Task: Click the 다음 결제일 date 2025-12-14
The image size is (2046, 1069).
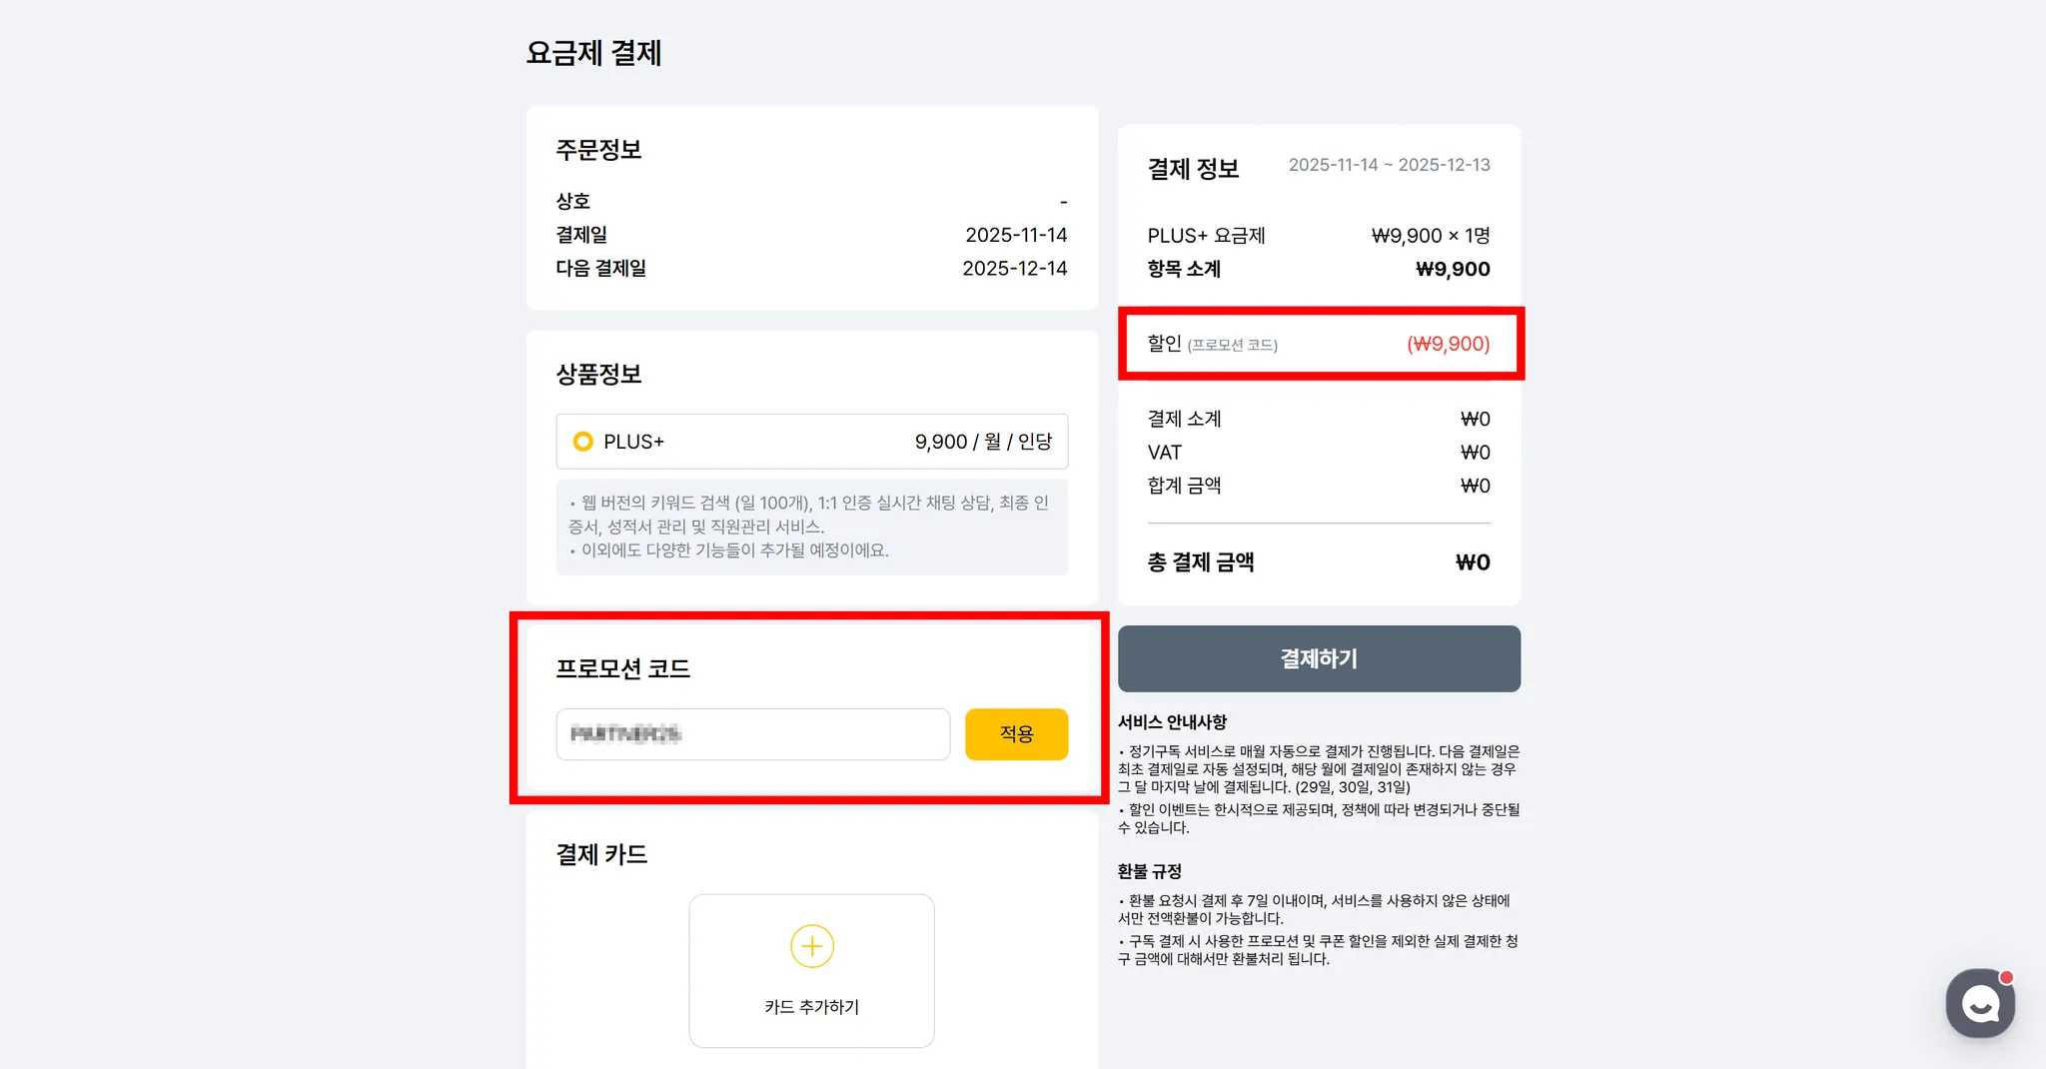Action: (1014, 268)
